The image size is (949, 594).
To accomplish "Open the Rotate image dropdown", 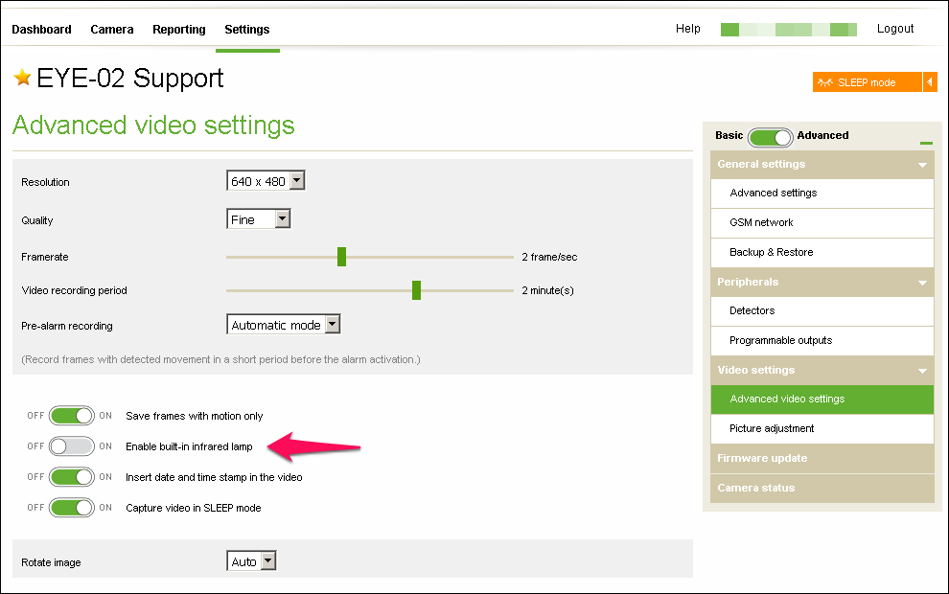I will pyautogui.click(x=252, y=561).
